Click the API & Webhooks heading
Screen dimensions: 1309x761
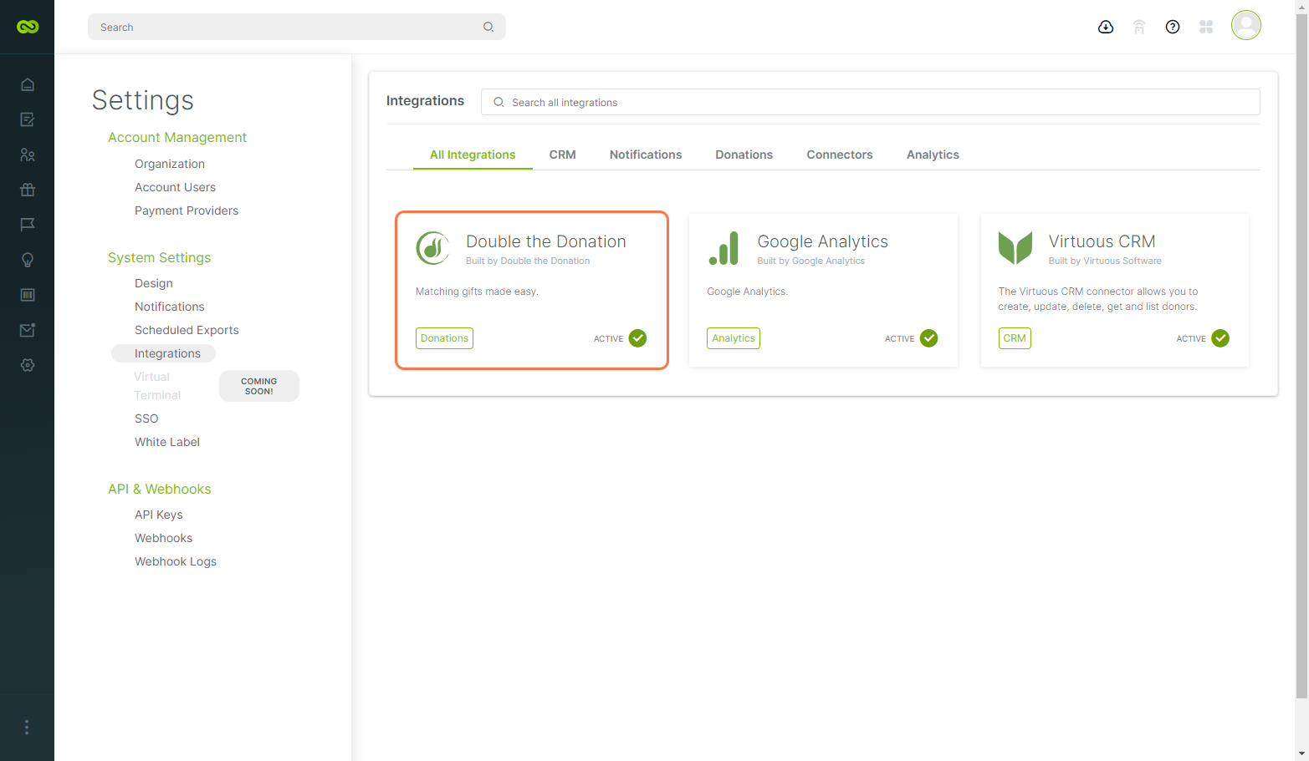click(x=160, y=489)
